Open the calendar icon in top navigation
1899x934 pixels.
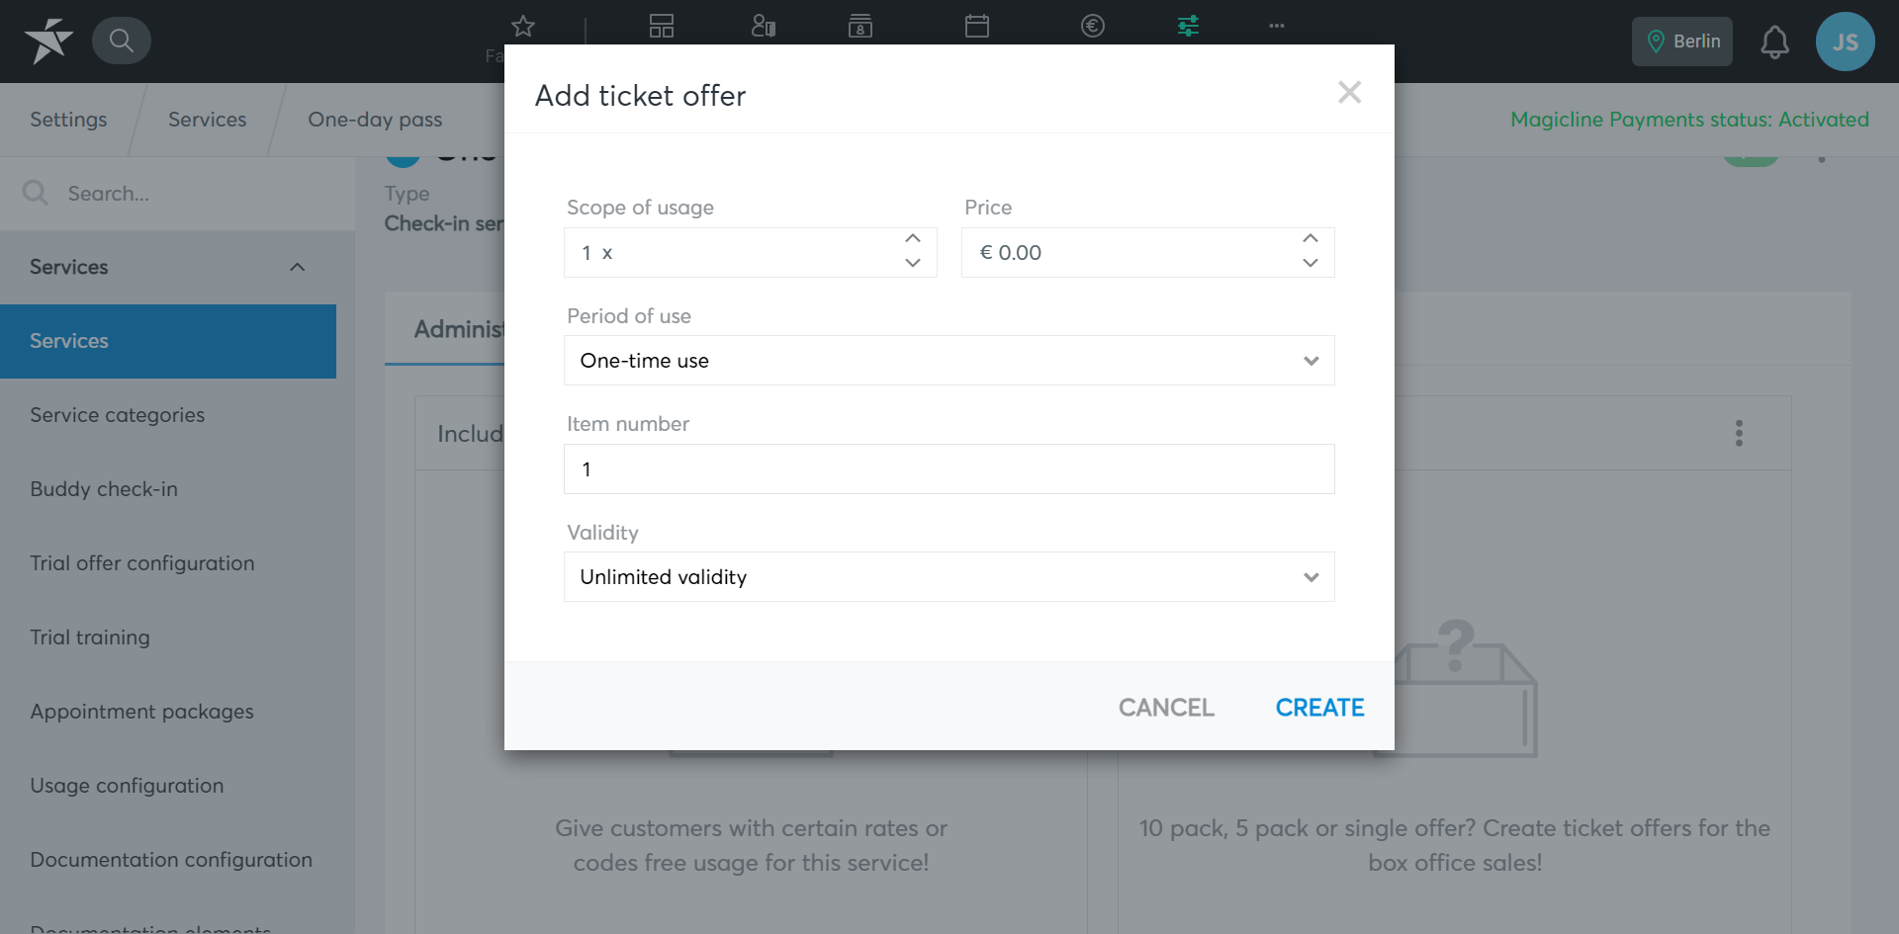(x=977, y=26)
